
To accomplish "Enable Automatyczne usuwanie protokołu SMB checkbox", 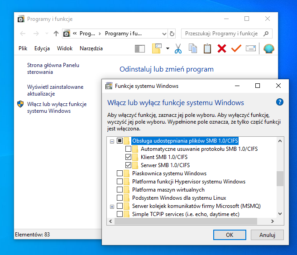I will (x=128, y=149).
